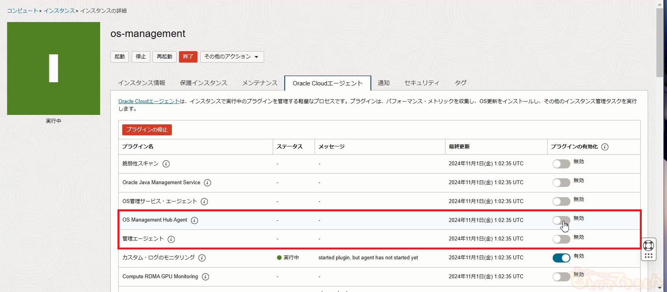Go to インスタンス breadcrumb link
Viewport: 667px width, 292px height.
pos(59,11)
